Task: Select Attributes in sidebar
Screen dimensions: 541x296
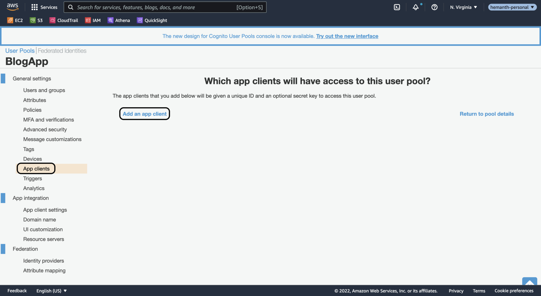Action: (x=35, y=100)
